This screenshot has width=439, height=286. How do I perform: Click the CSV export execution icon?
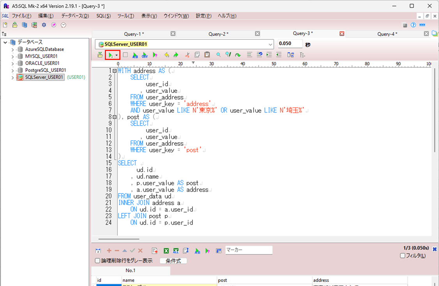point(145,55)
